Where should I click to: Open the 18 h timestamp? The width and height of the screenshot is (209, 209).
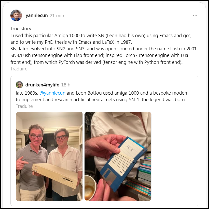[x=66, y=85]
